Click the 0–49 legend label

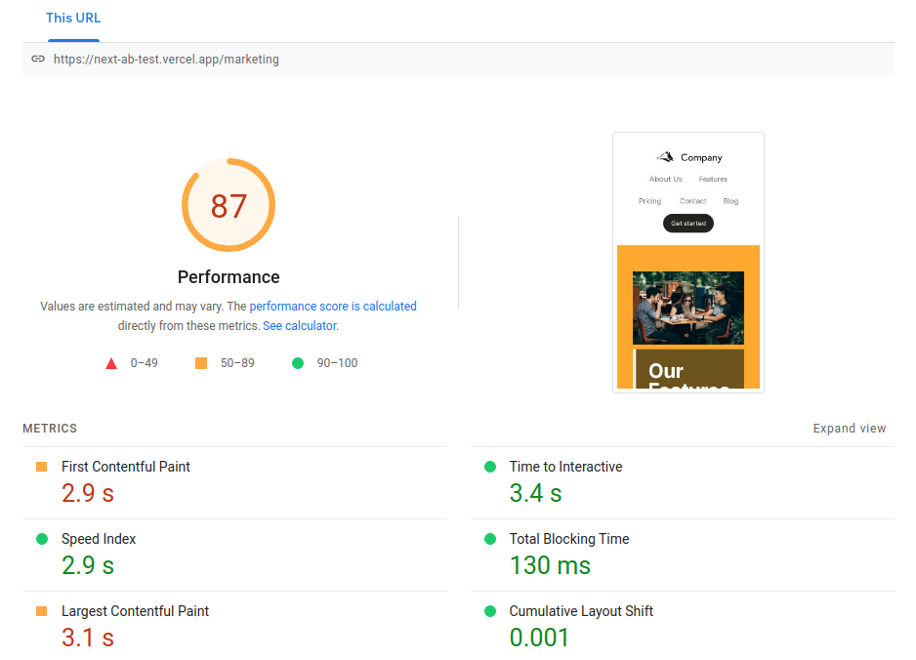click(x=144, y=363)
